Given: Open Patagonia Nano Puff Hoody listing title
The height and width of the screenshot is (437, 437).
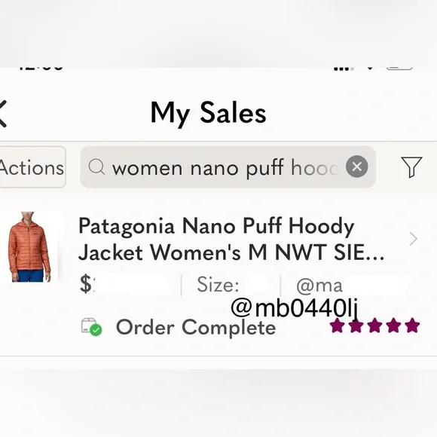Looking at the screenshot, I should click(231, 239).
